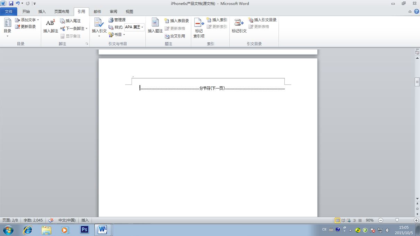
Task: Switch to the 插入 ribbon tab
Action: pos(42,11)
